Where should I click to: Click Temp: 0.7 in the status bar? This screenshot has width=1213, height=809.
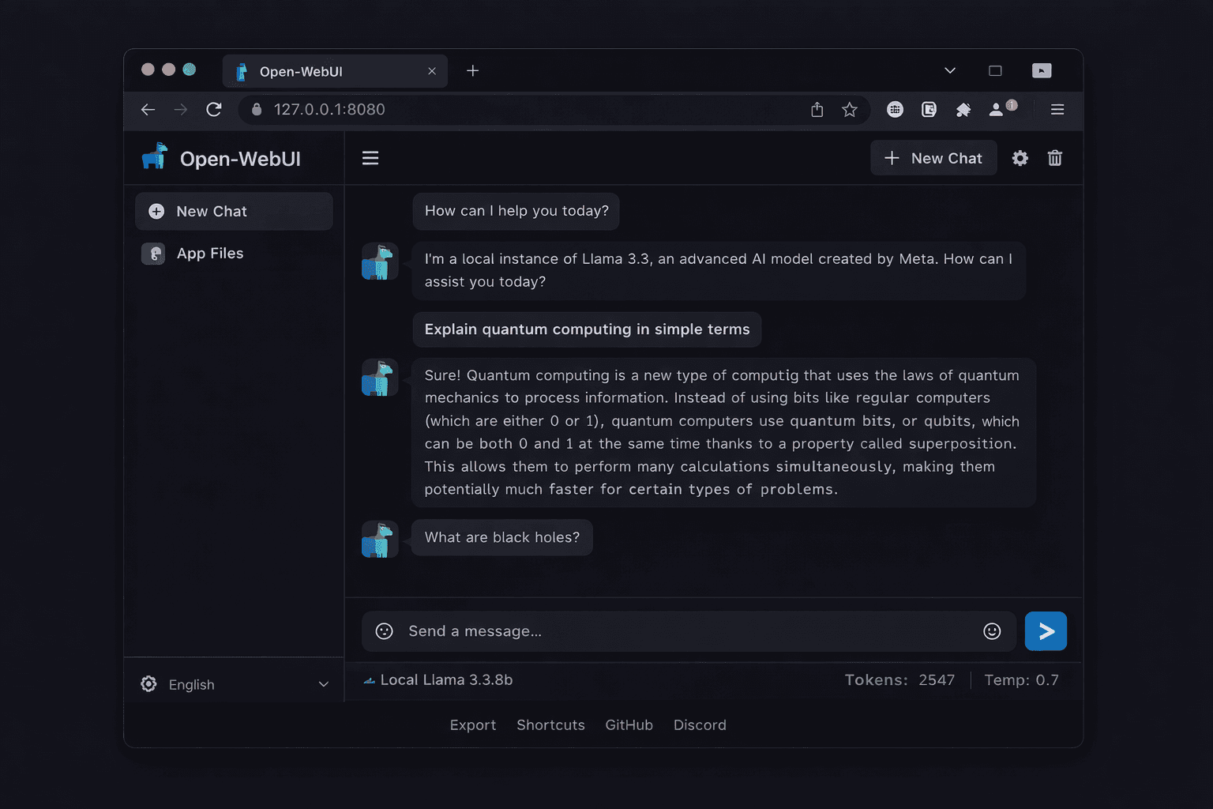pyautogui.click(x=1022, y=679)
